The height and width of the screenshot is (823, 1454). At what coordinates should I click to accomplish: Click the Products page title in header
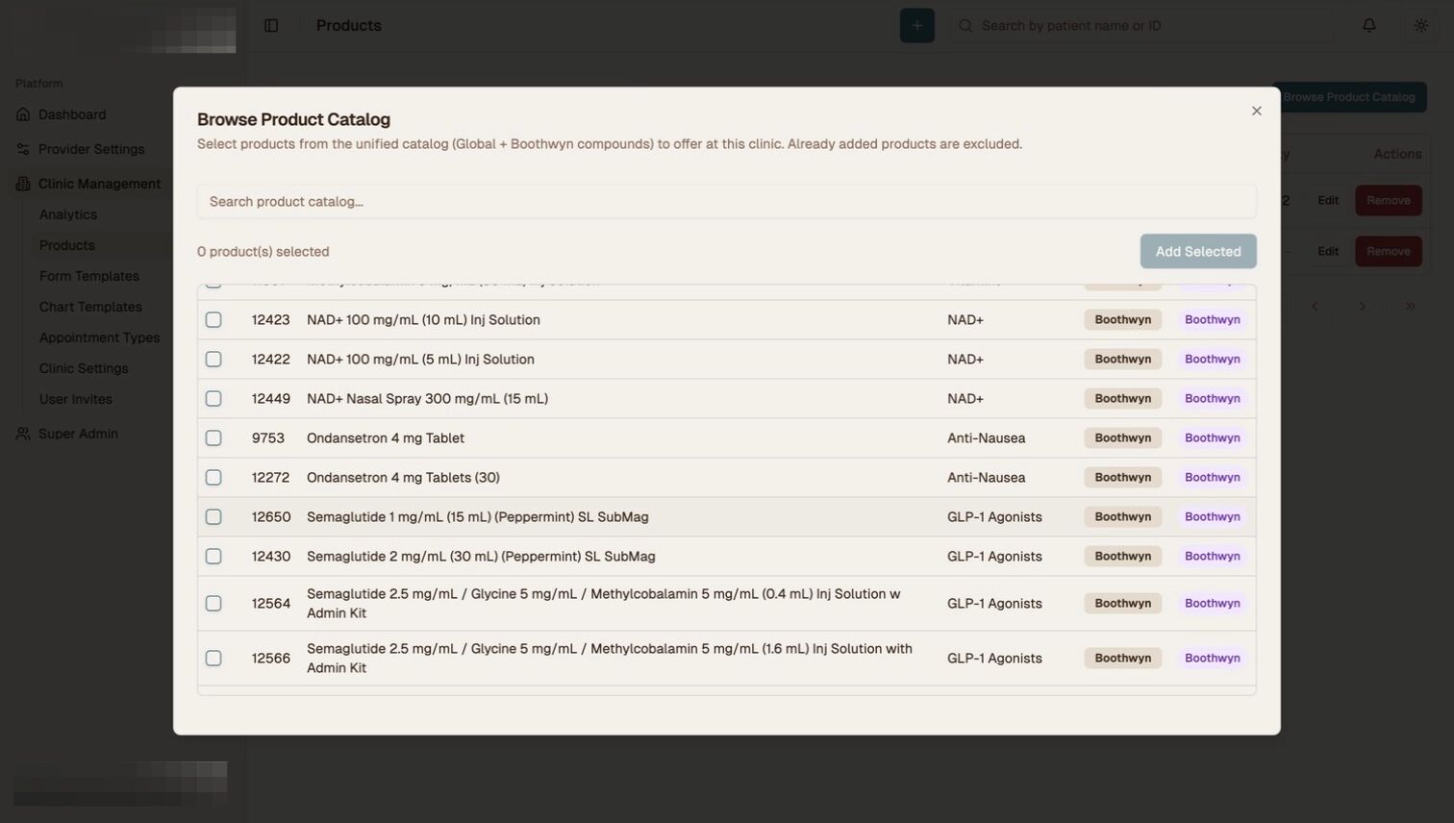[349, 26]
